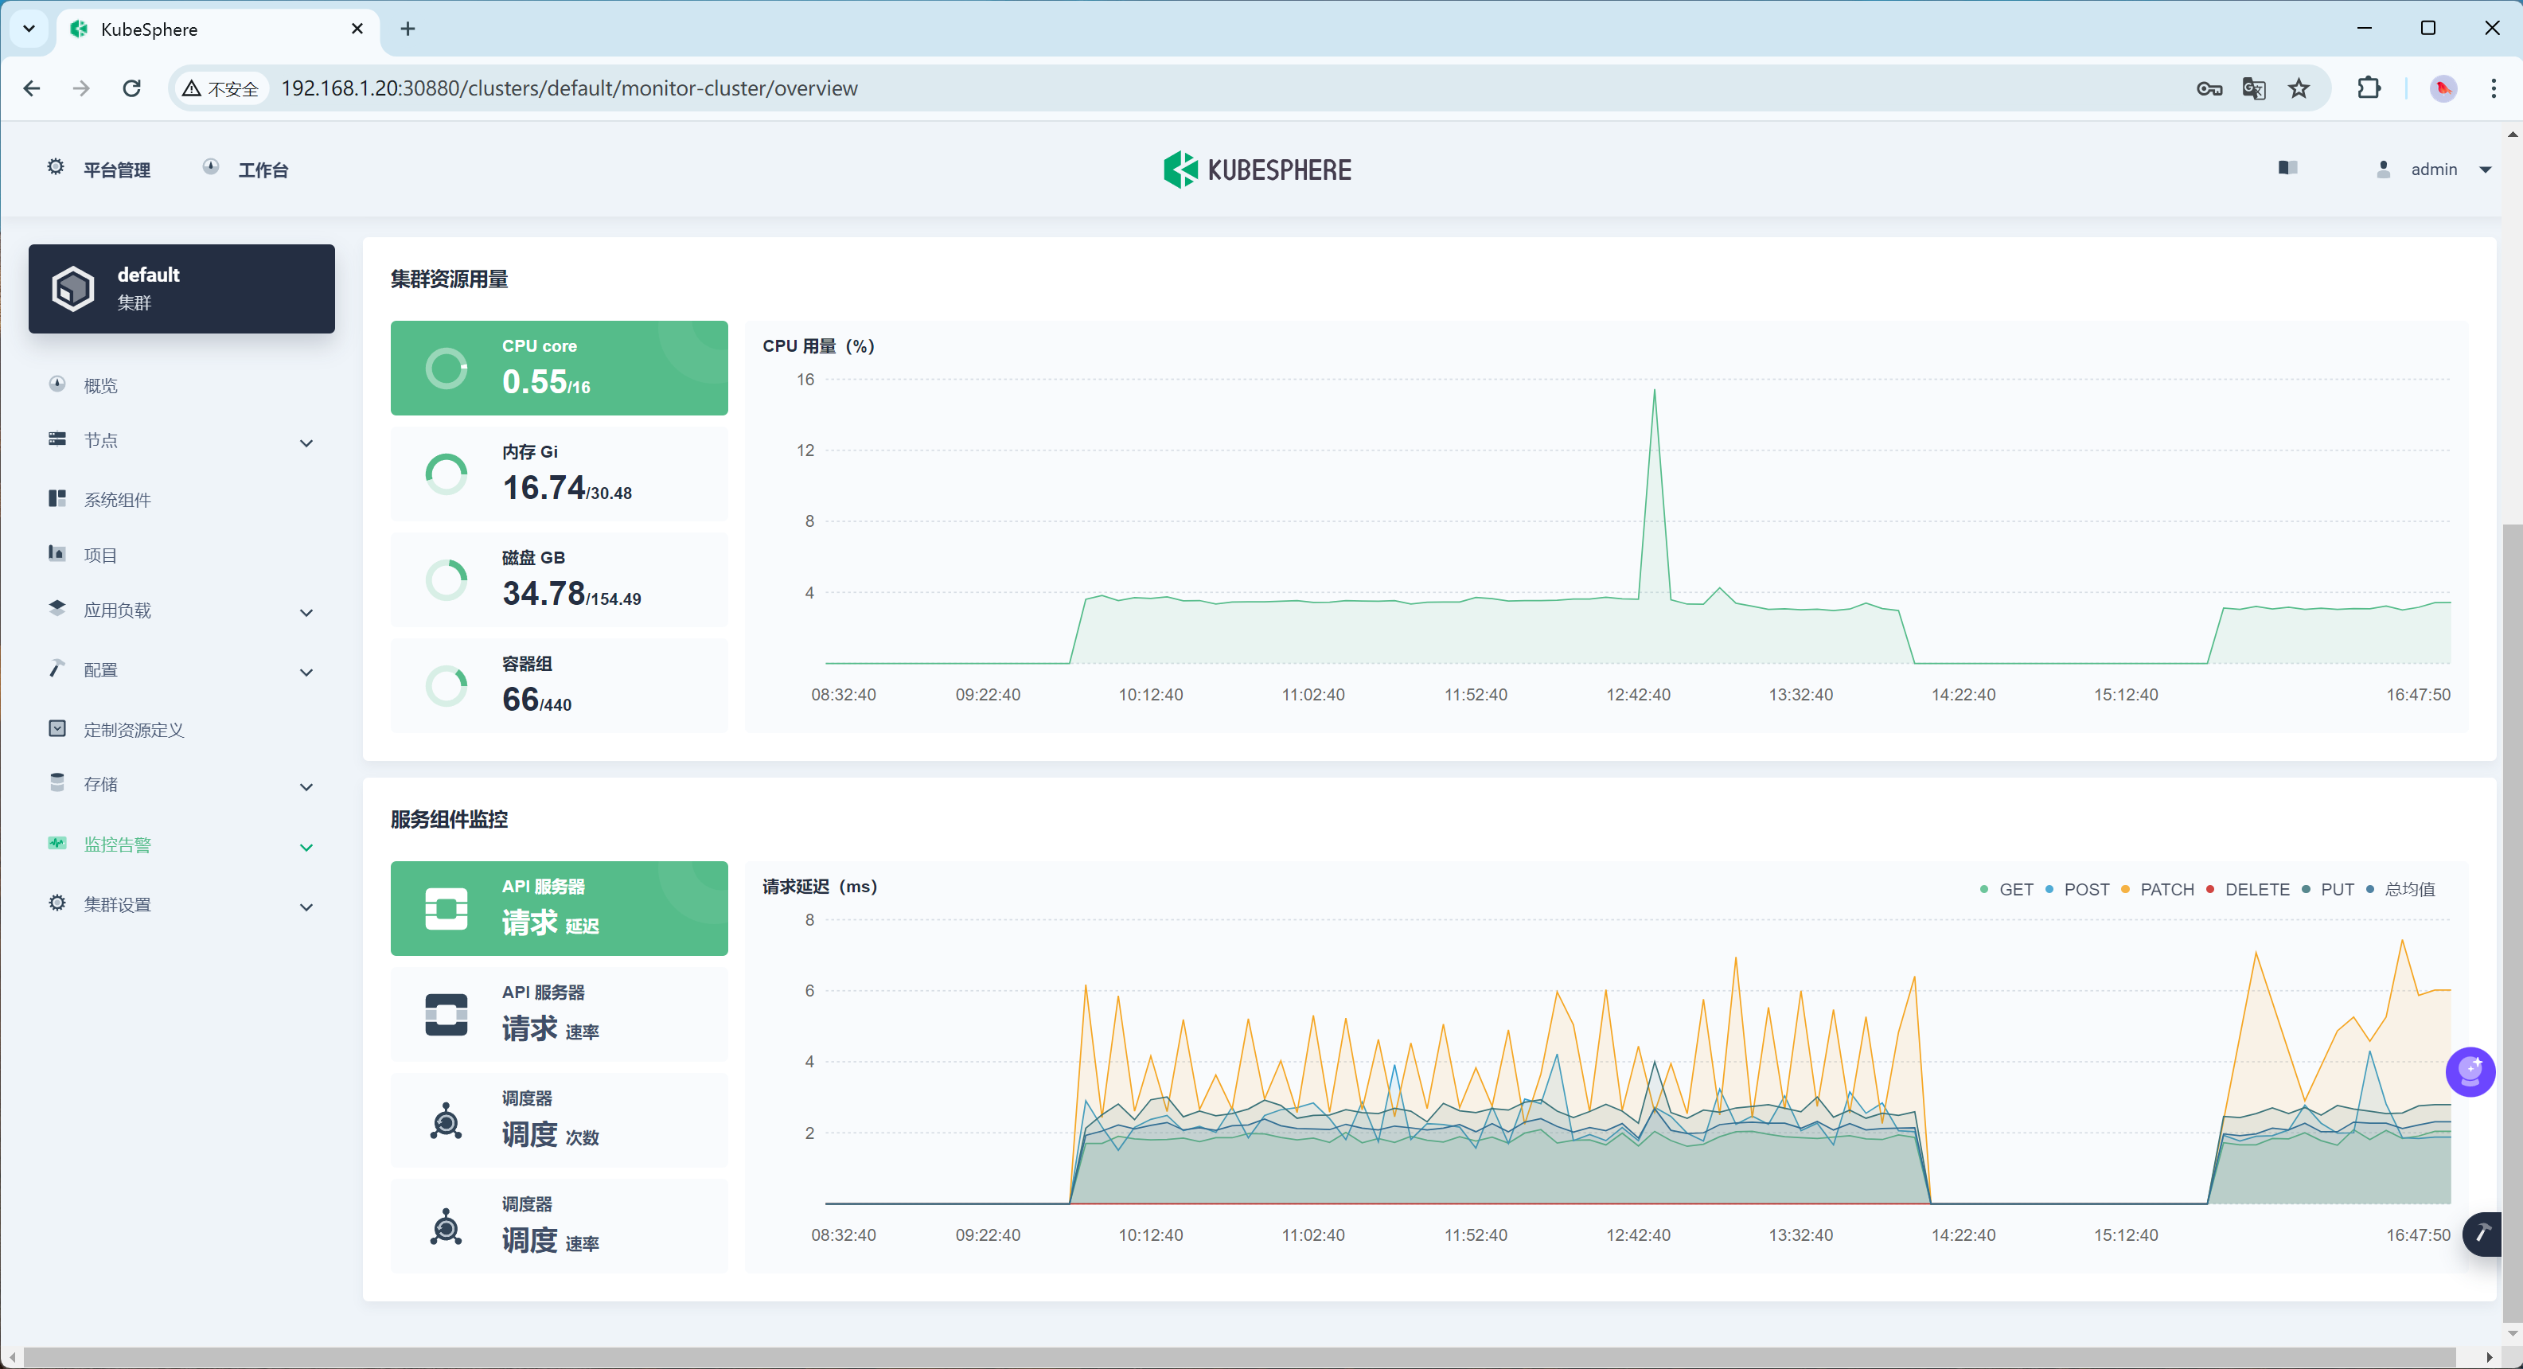Toggle GET series in legend
This screenshot has height=1369, width=2523.
tap(2006, 889)
